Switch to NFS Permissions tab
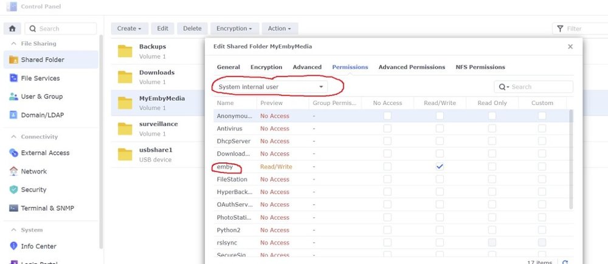Screen dimensions: 608x264 (480, 67)
